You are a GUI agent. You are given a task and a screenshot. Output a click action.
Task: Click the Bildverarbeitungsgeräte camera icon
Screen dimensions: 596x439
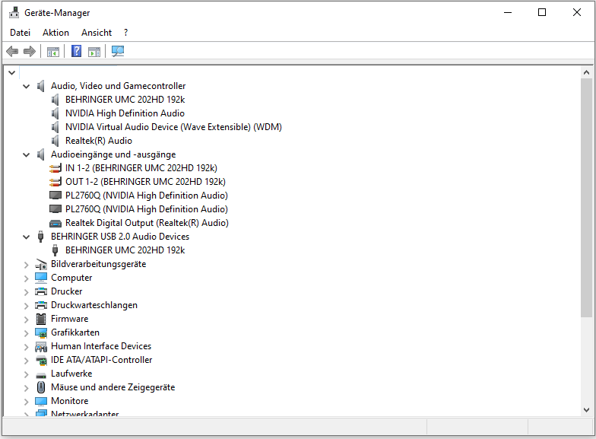pos(41,265)
